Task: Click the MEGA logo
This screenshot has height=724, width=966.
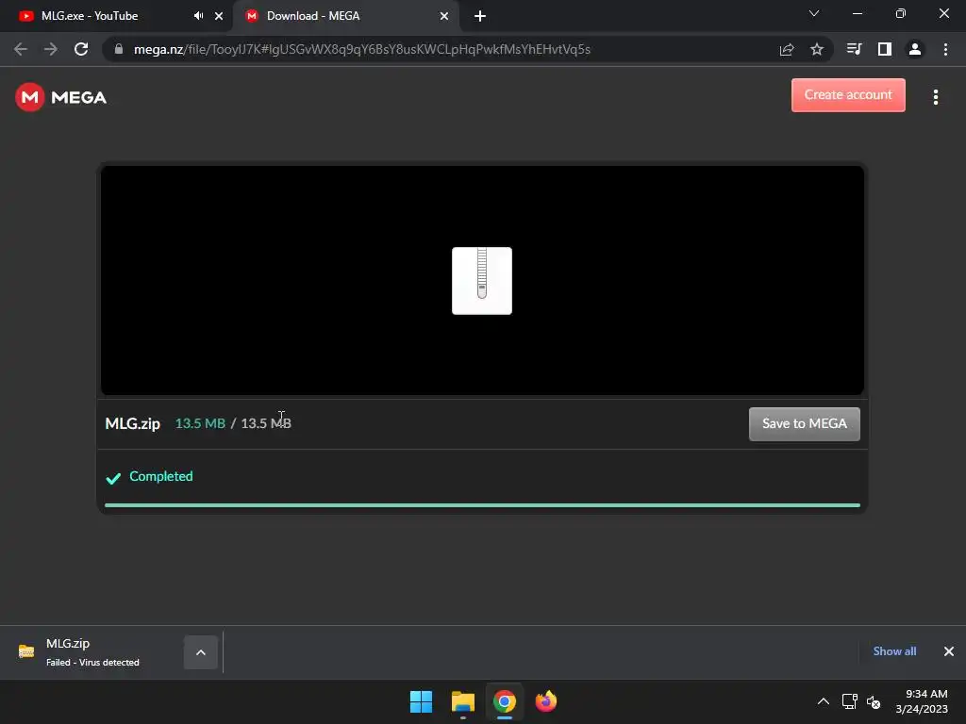Action: pos(61,97)
